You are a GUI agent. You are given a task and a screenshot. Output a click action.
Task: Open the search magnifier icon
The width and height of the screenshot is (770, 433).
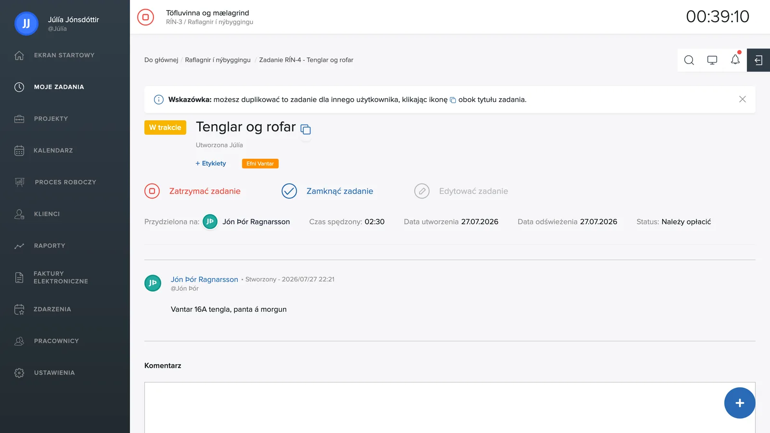pyautogui.click(x=689, y=60)
